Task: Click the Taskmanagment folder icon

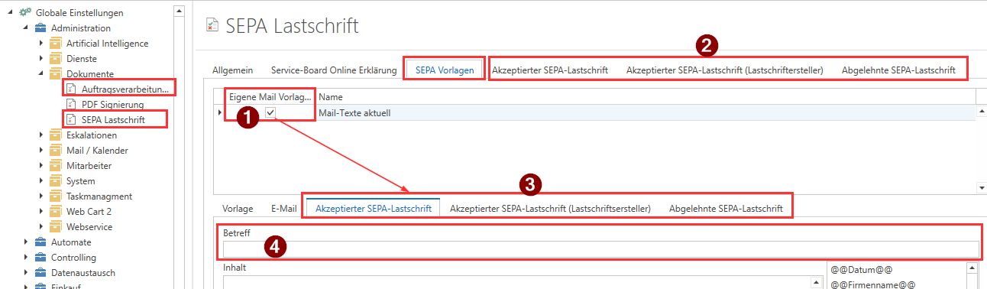Action: (56, 196)
